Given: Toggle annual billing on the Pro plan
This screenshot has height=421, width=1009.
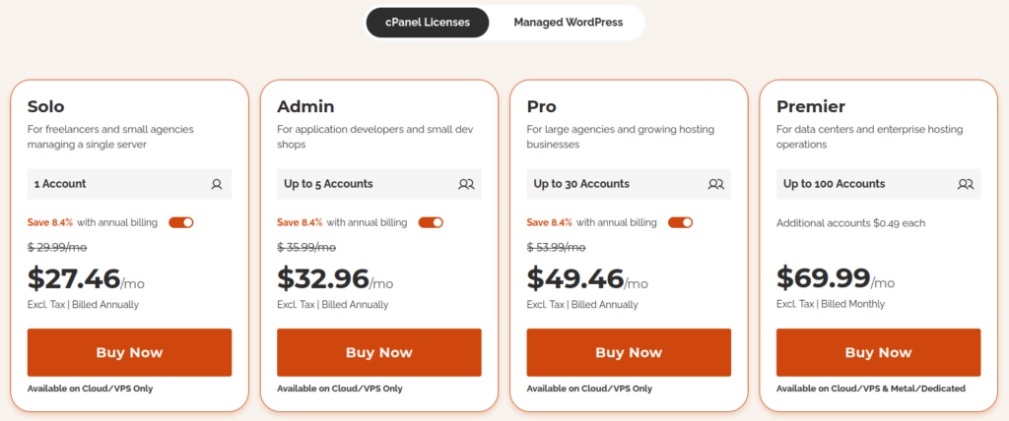Looking at the screenshot, I should 680,222.
